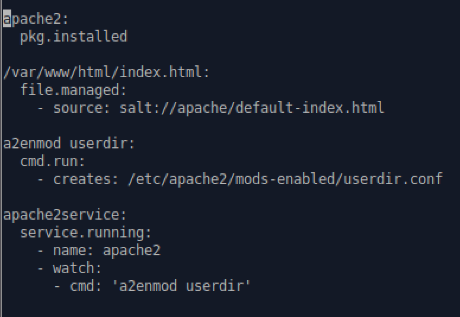The image size is (460, 317).
Task: Click the 'pkg.installed' text
Action: pyautogui.click(x=74, y=37)
